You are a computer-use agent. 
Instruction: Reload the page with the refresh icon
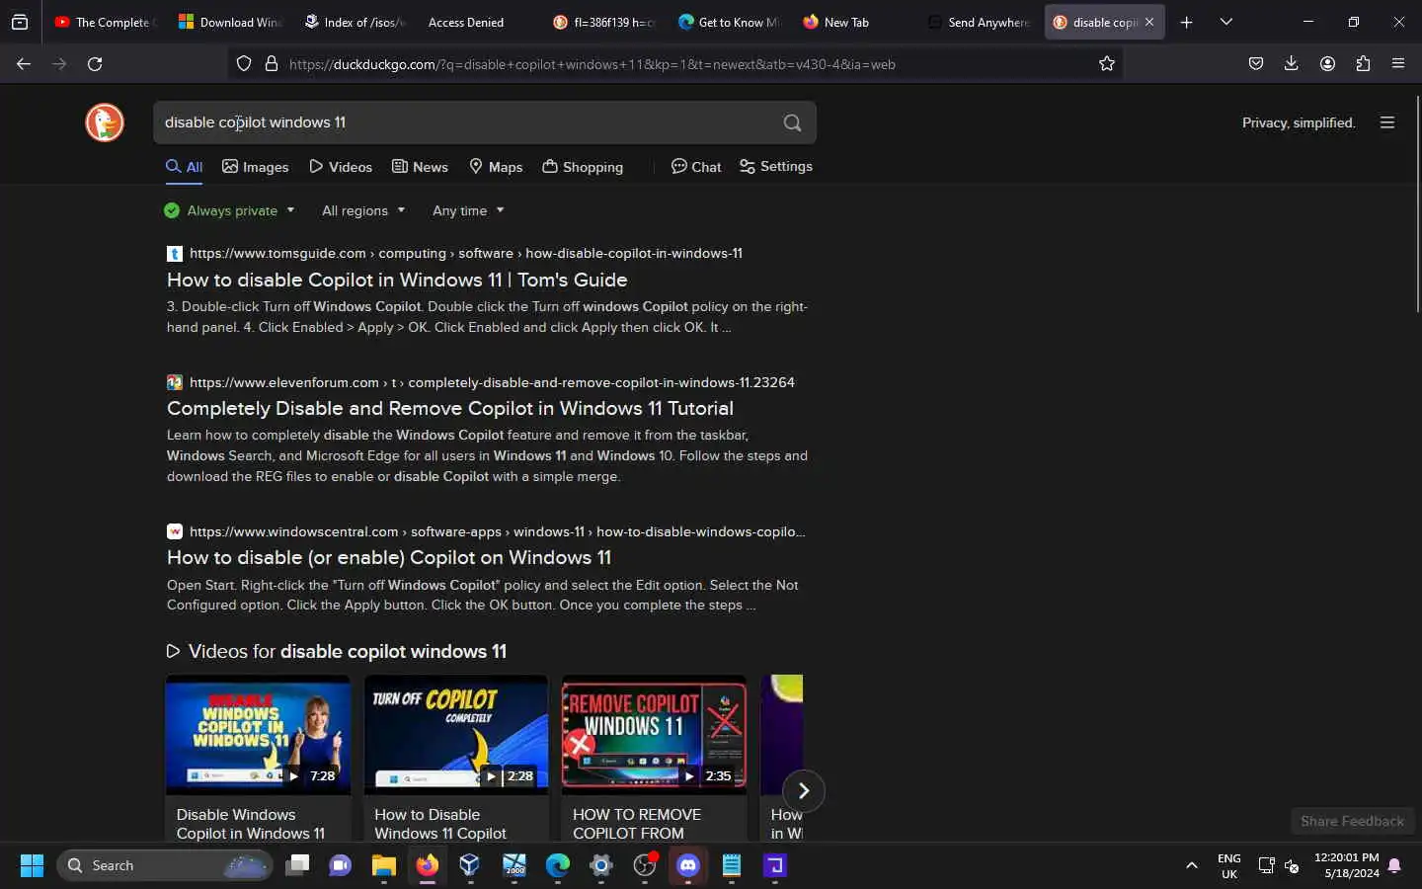pyautogui.click(x=95, y=64)
